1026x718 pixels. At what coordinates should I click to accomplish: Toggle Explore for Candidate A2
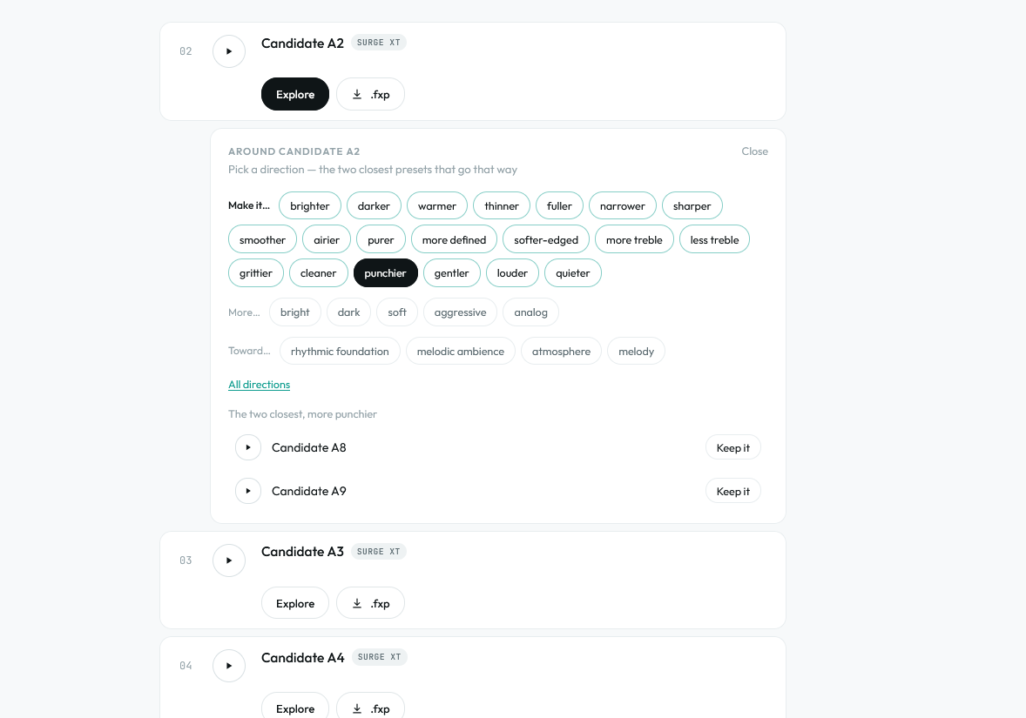tap(295, 94)
